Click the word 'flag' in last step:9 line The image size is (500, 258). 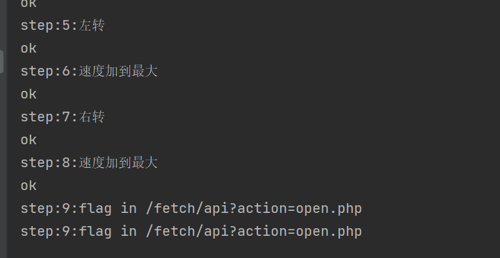click(x=95, y=232)
